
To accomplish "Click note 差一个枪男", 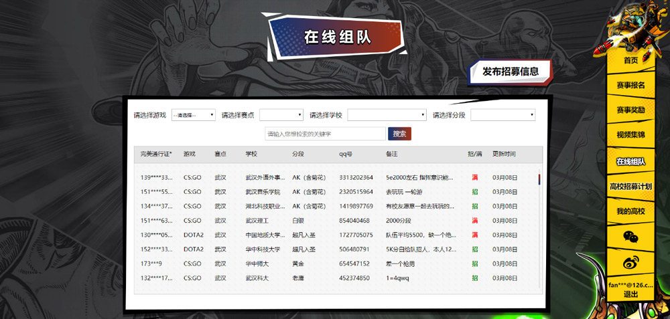I will coord(400,264).
